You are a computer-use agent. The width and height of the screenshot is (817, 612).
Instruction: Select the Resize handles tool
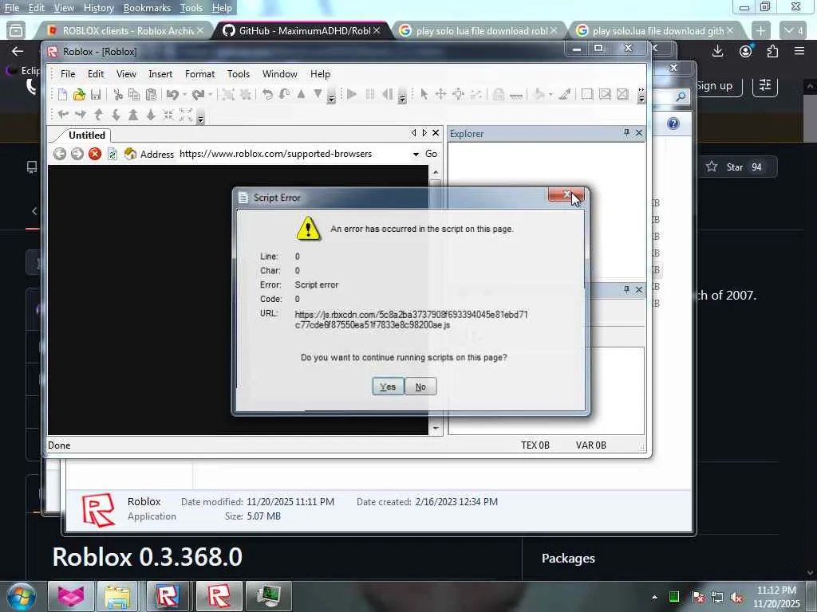pos(458,94)
